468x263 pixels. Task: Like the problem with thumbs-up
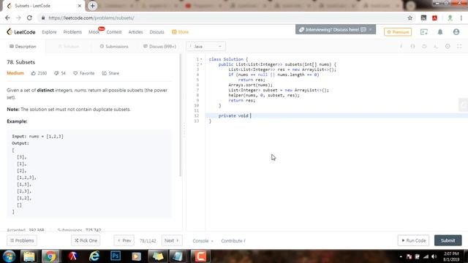(34, 73)
